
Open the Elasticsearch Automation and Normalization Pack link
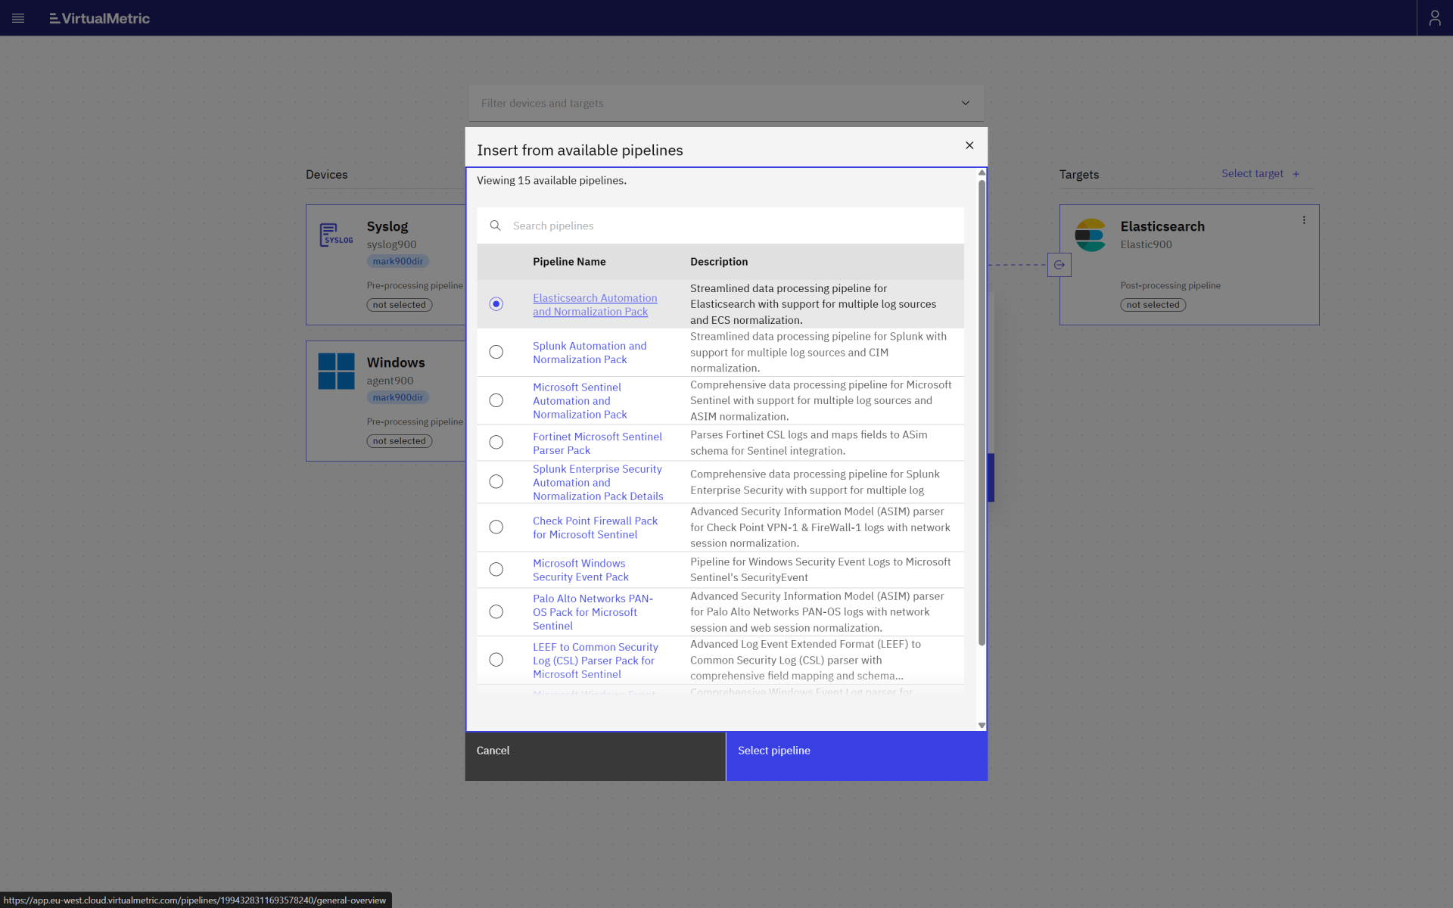[x=595, y=304]
